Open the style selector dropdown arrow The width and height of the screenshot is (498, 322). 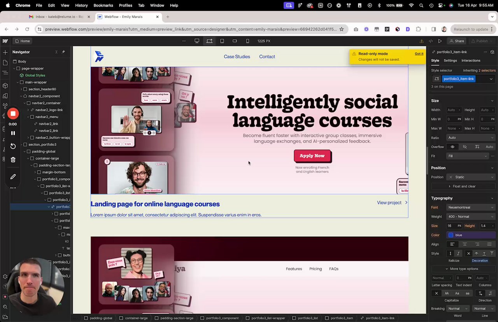coord(491,79)
